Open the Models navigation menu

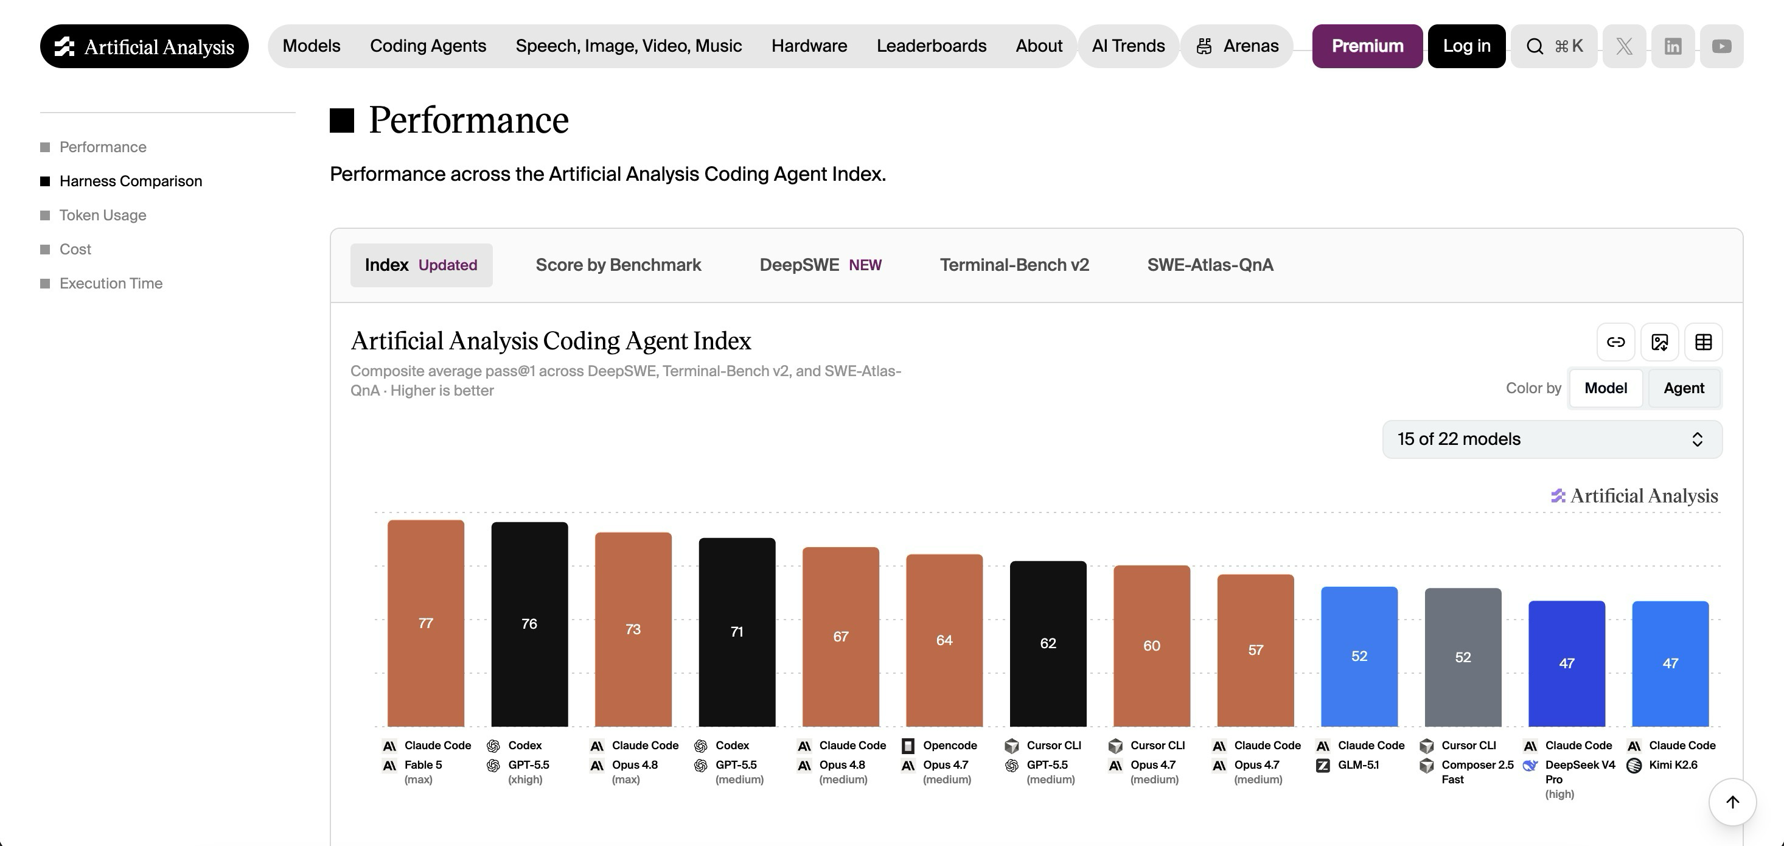(312, 46)
